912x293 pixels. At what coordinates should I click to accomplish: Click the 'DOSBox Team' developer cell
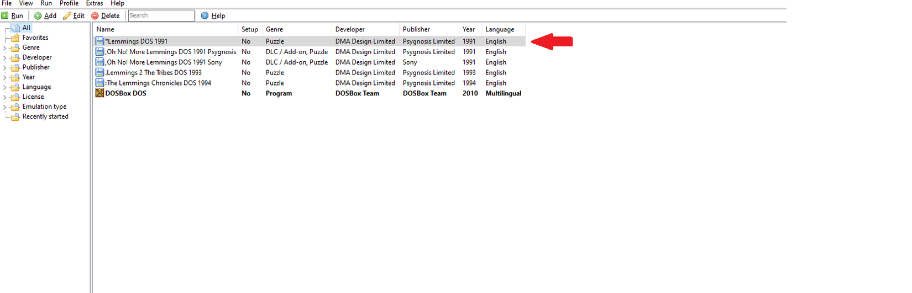tap(357, 93)
